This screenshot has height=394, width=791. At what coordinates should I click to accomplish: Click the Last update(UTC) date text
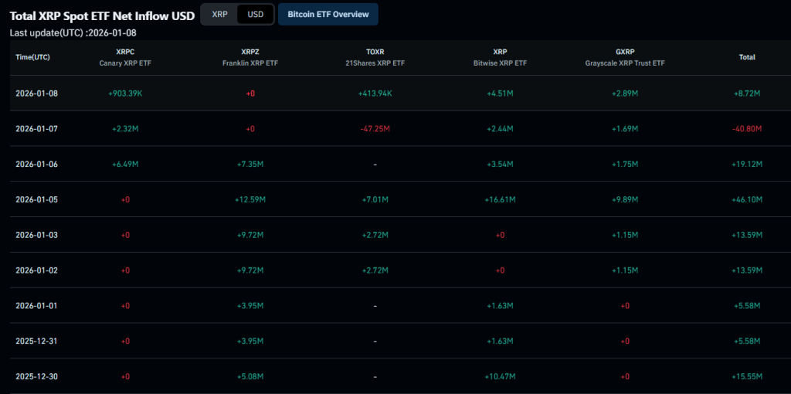tap(73, 32)
